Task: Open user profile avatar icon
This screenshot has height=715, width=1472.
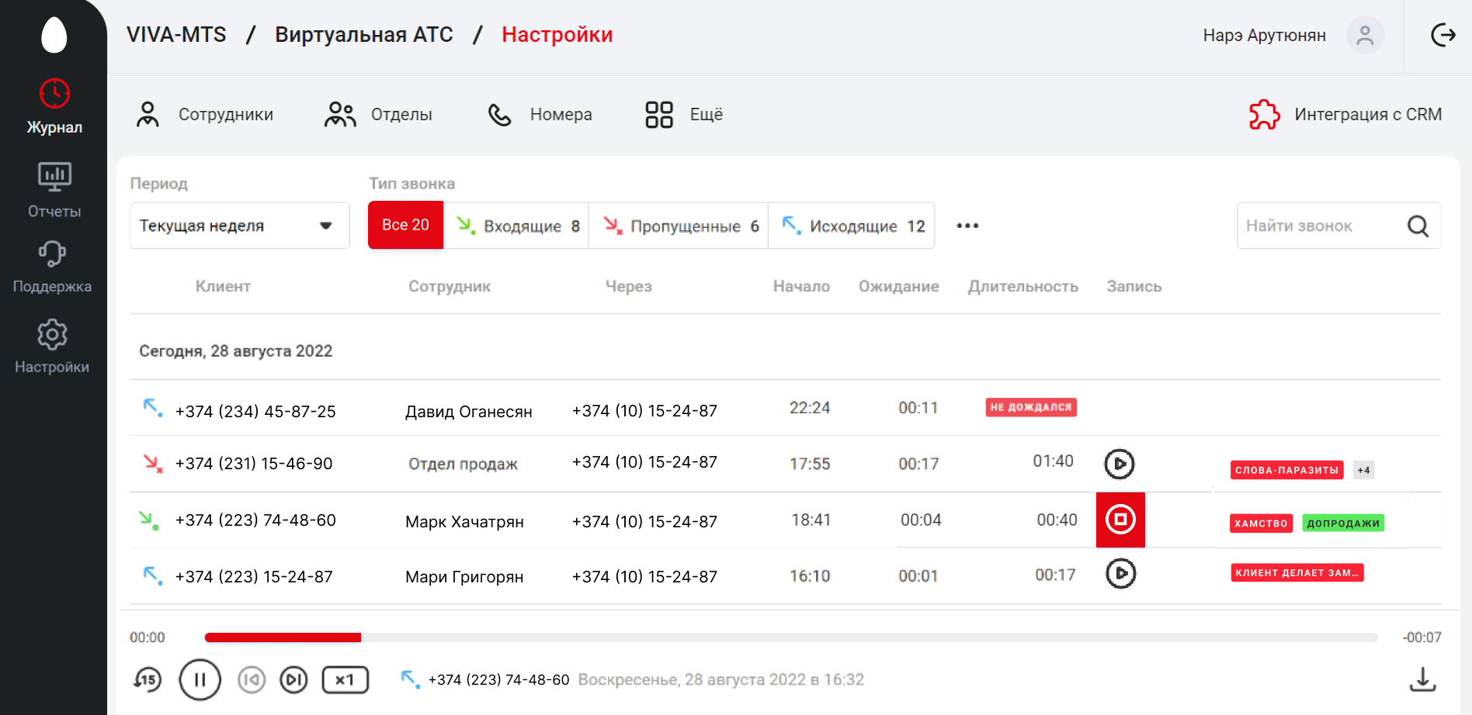Action: 1365,36
